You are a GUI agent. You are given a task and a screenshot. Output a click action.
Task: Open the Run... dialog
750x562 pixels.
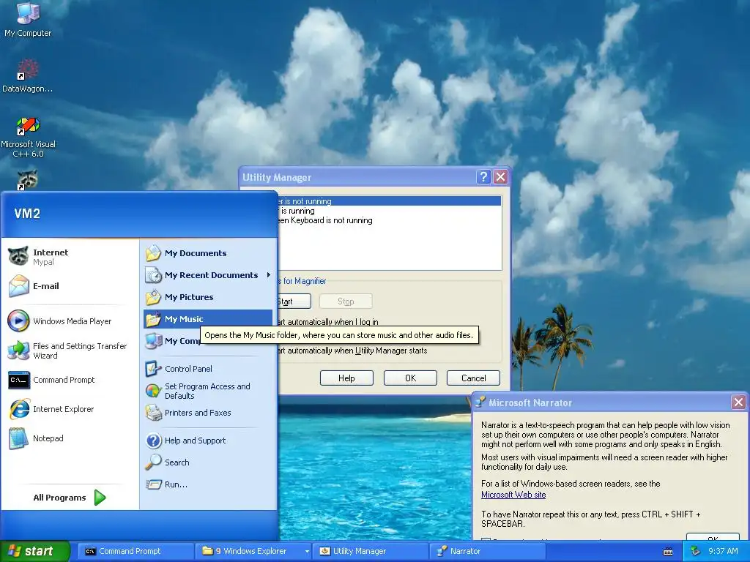(208, 484)
